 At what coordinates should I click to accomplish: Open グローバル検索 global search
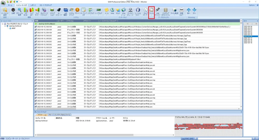coord(19,12)
